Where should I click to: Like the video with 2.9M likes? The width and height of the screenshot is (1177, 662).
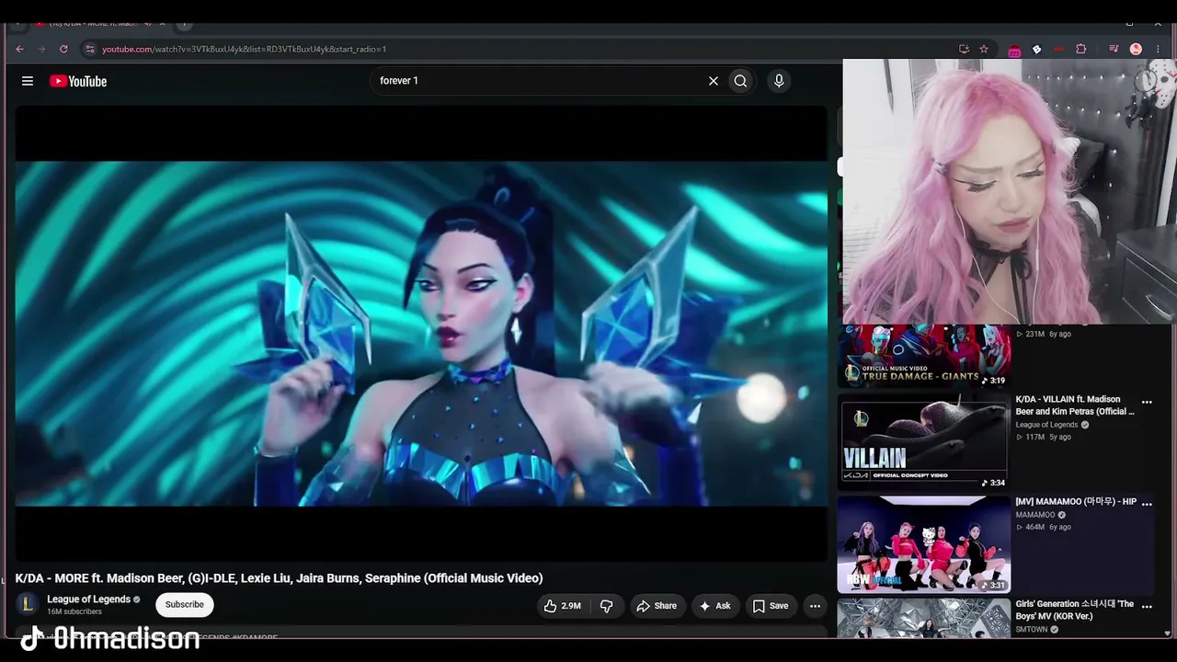pyautogui.click(x=562, y=606)
